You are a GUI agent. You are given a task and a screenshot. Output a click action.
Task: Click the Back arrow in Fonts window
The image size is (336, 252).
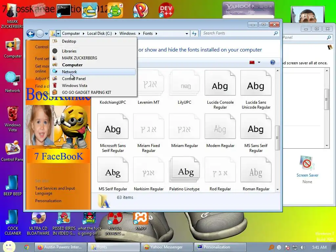(31, 34)
